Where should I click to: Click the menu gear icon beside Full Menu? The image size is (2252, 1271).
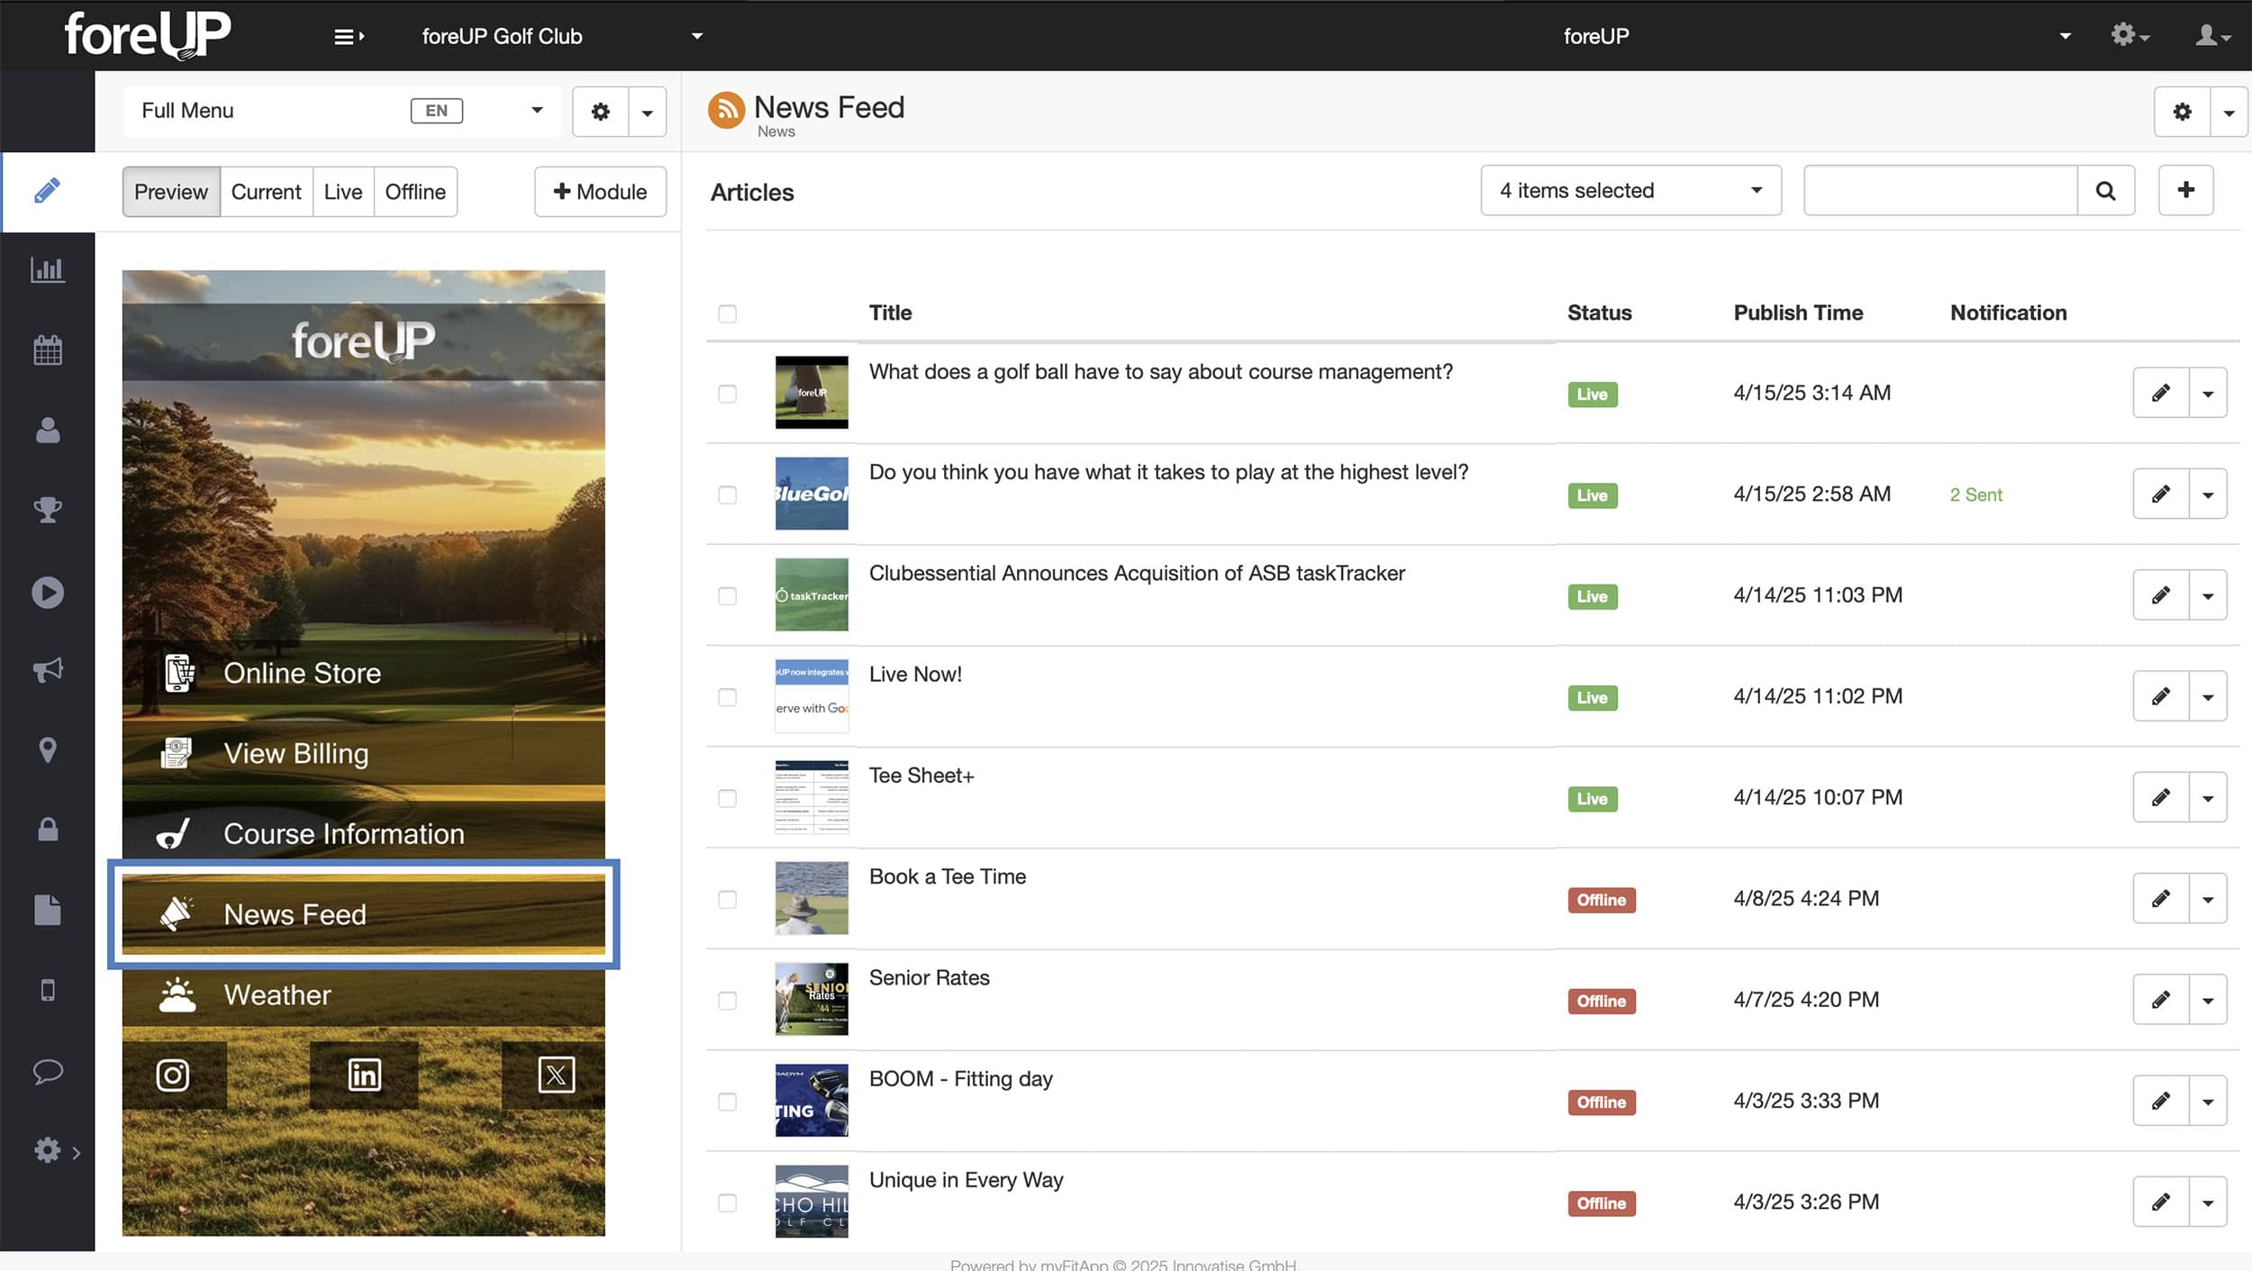601,112
